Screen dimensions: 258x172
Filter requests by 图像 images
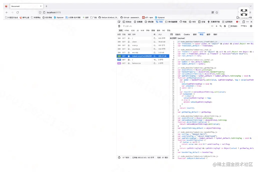(153, 30)
